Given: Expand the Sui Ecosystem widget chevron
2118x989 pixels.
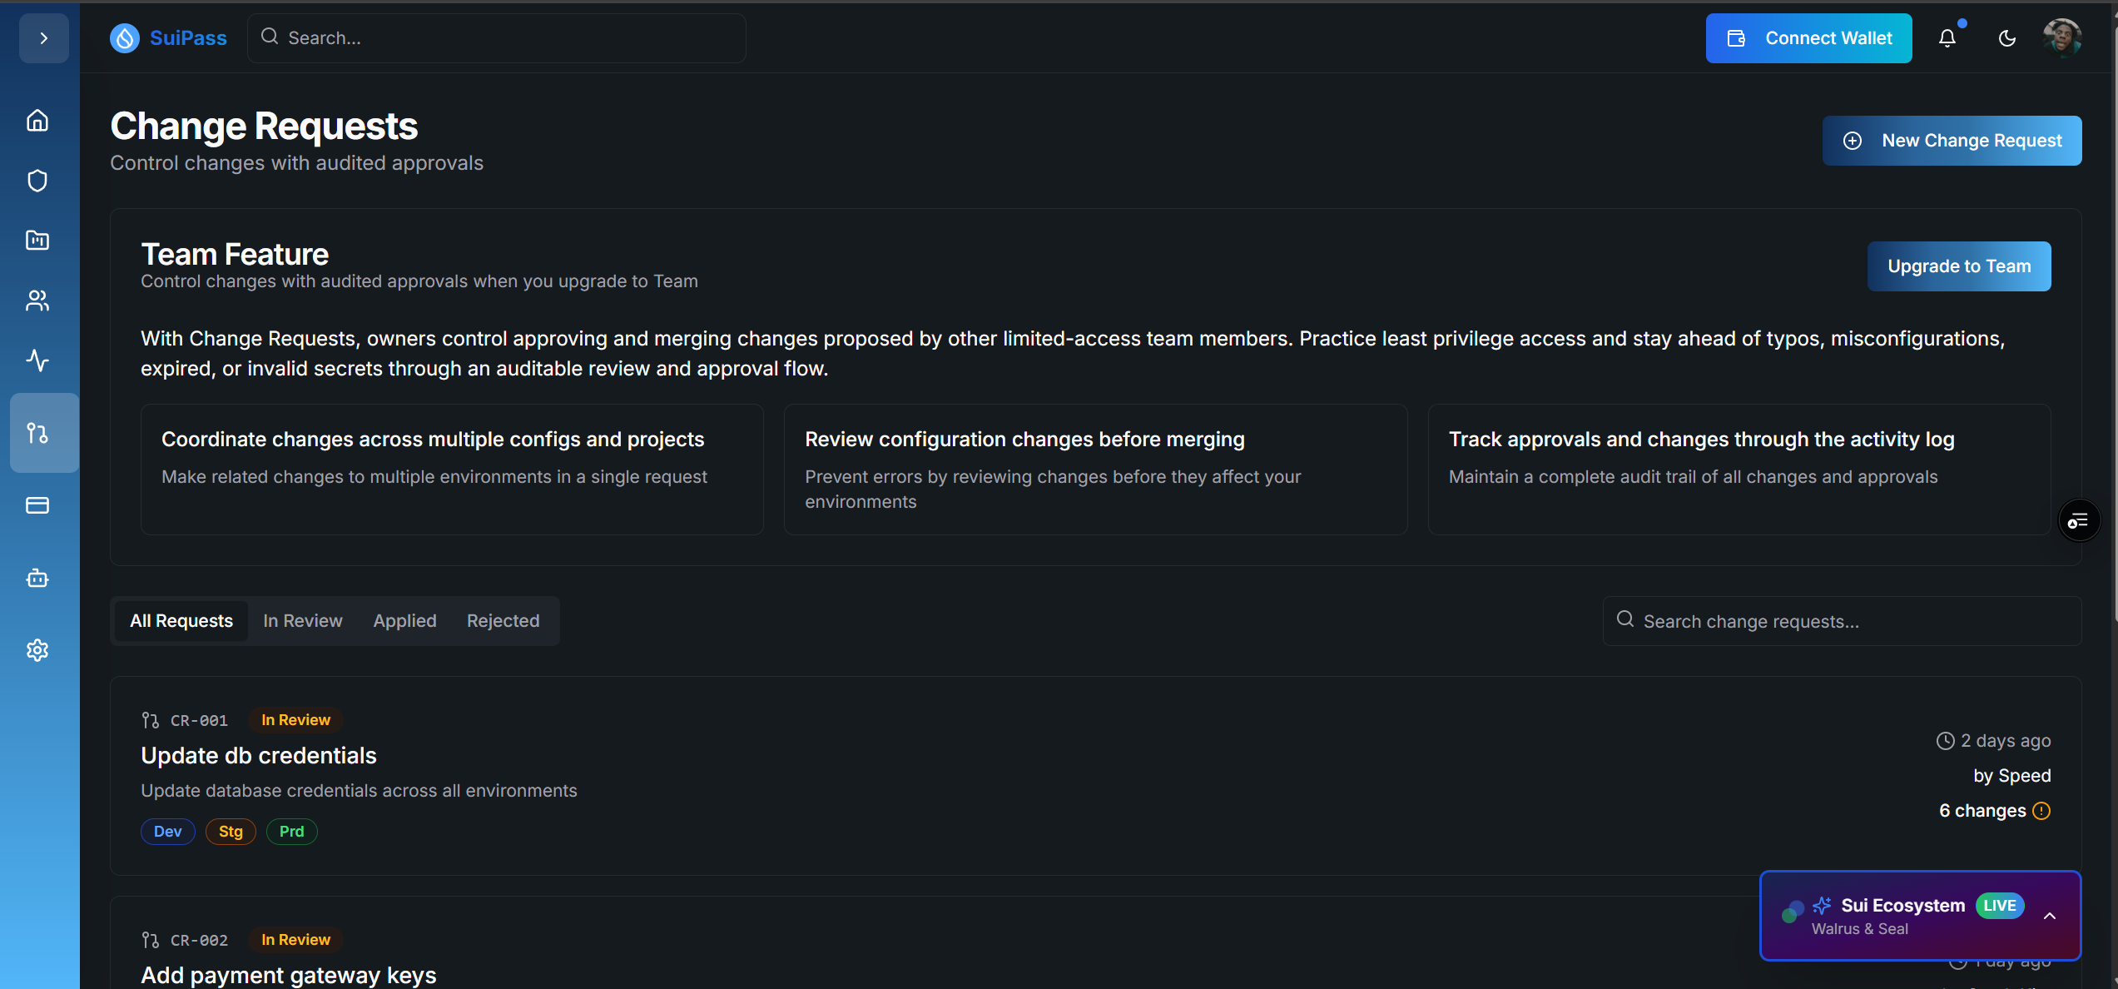Looking at the screenshot, I should (2050, 916).
